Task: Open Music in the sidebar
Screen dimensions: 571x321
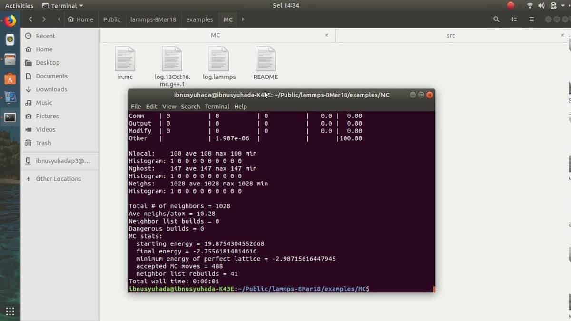Action: [x=60, y=102]
